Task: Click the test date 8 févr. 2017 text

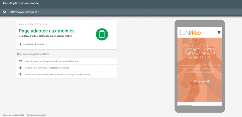Action: [33, 24]
